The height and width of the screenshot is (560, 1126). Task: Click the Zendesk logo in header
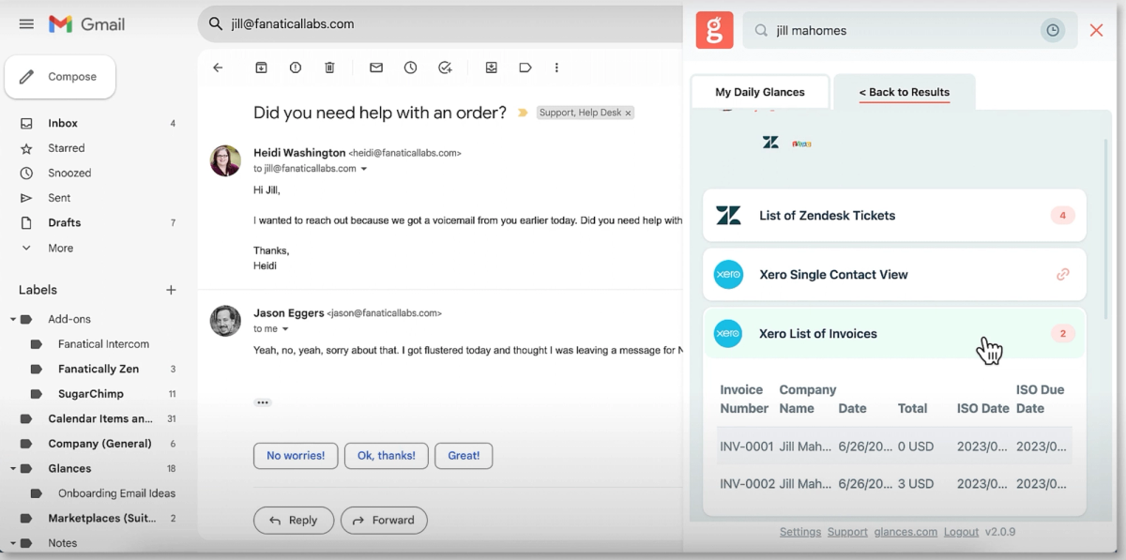pos(770,144)
